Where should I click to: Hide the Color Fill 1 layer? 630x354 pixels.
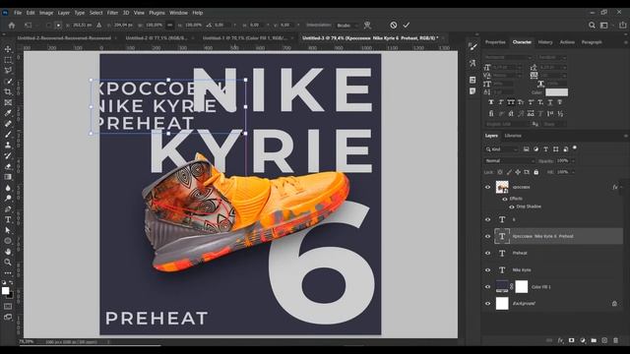pos(488,287)
